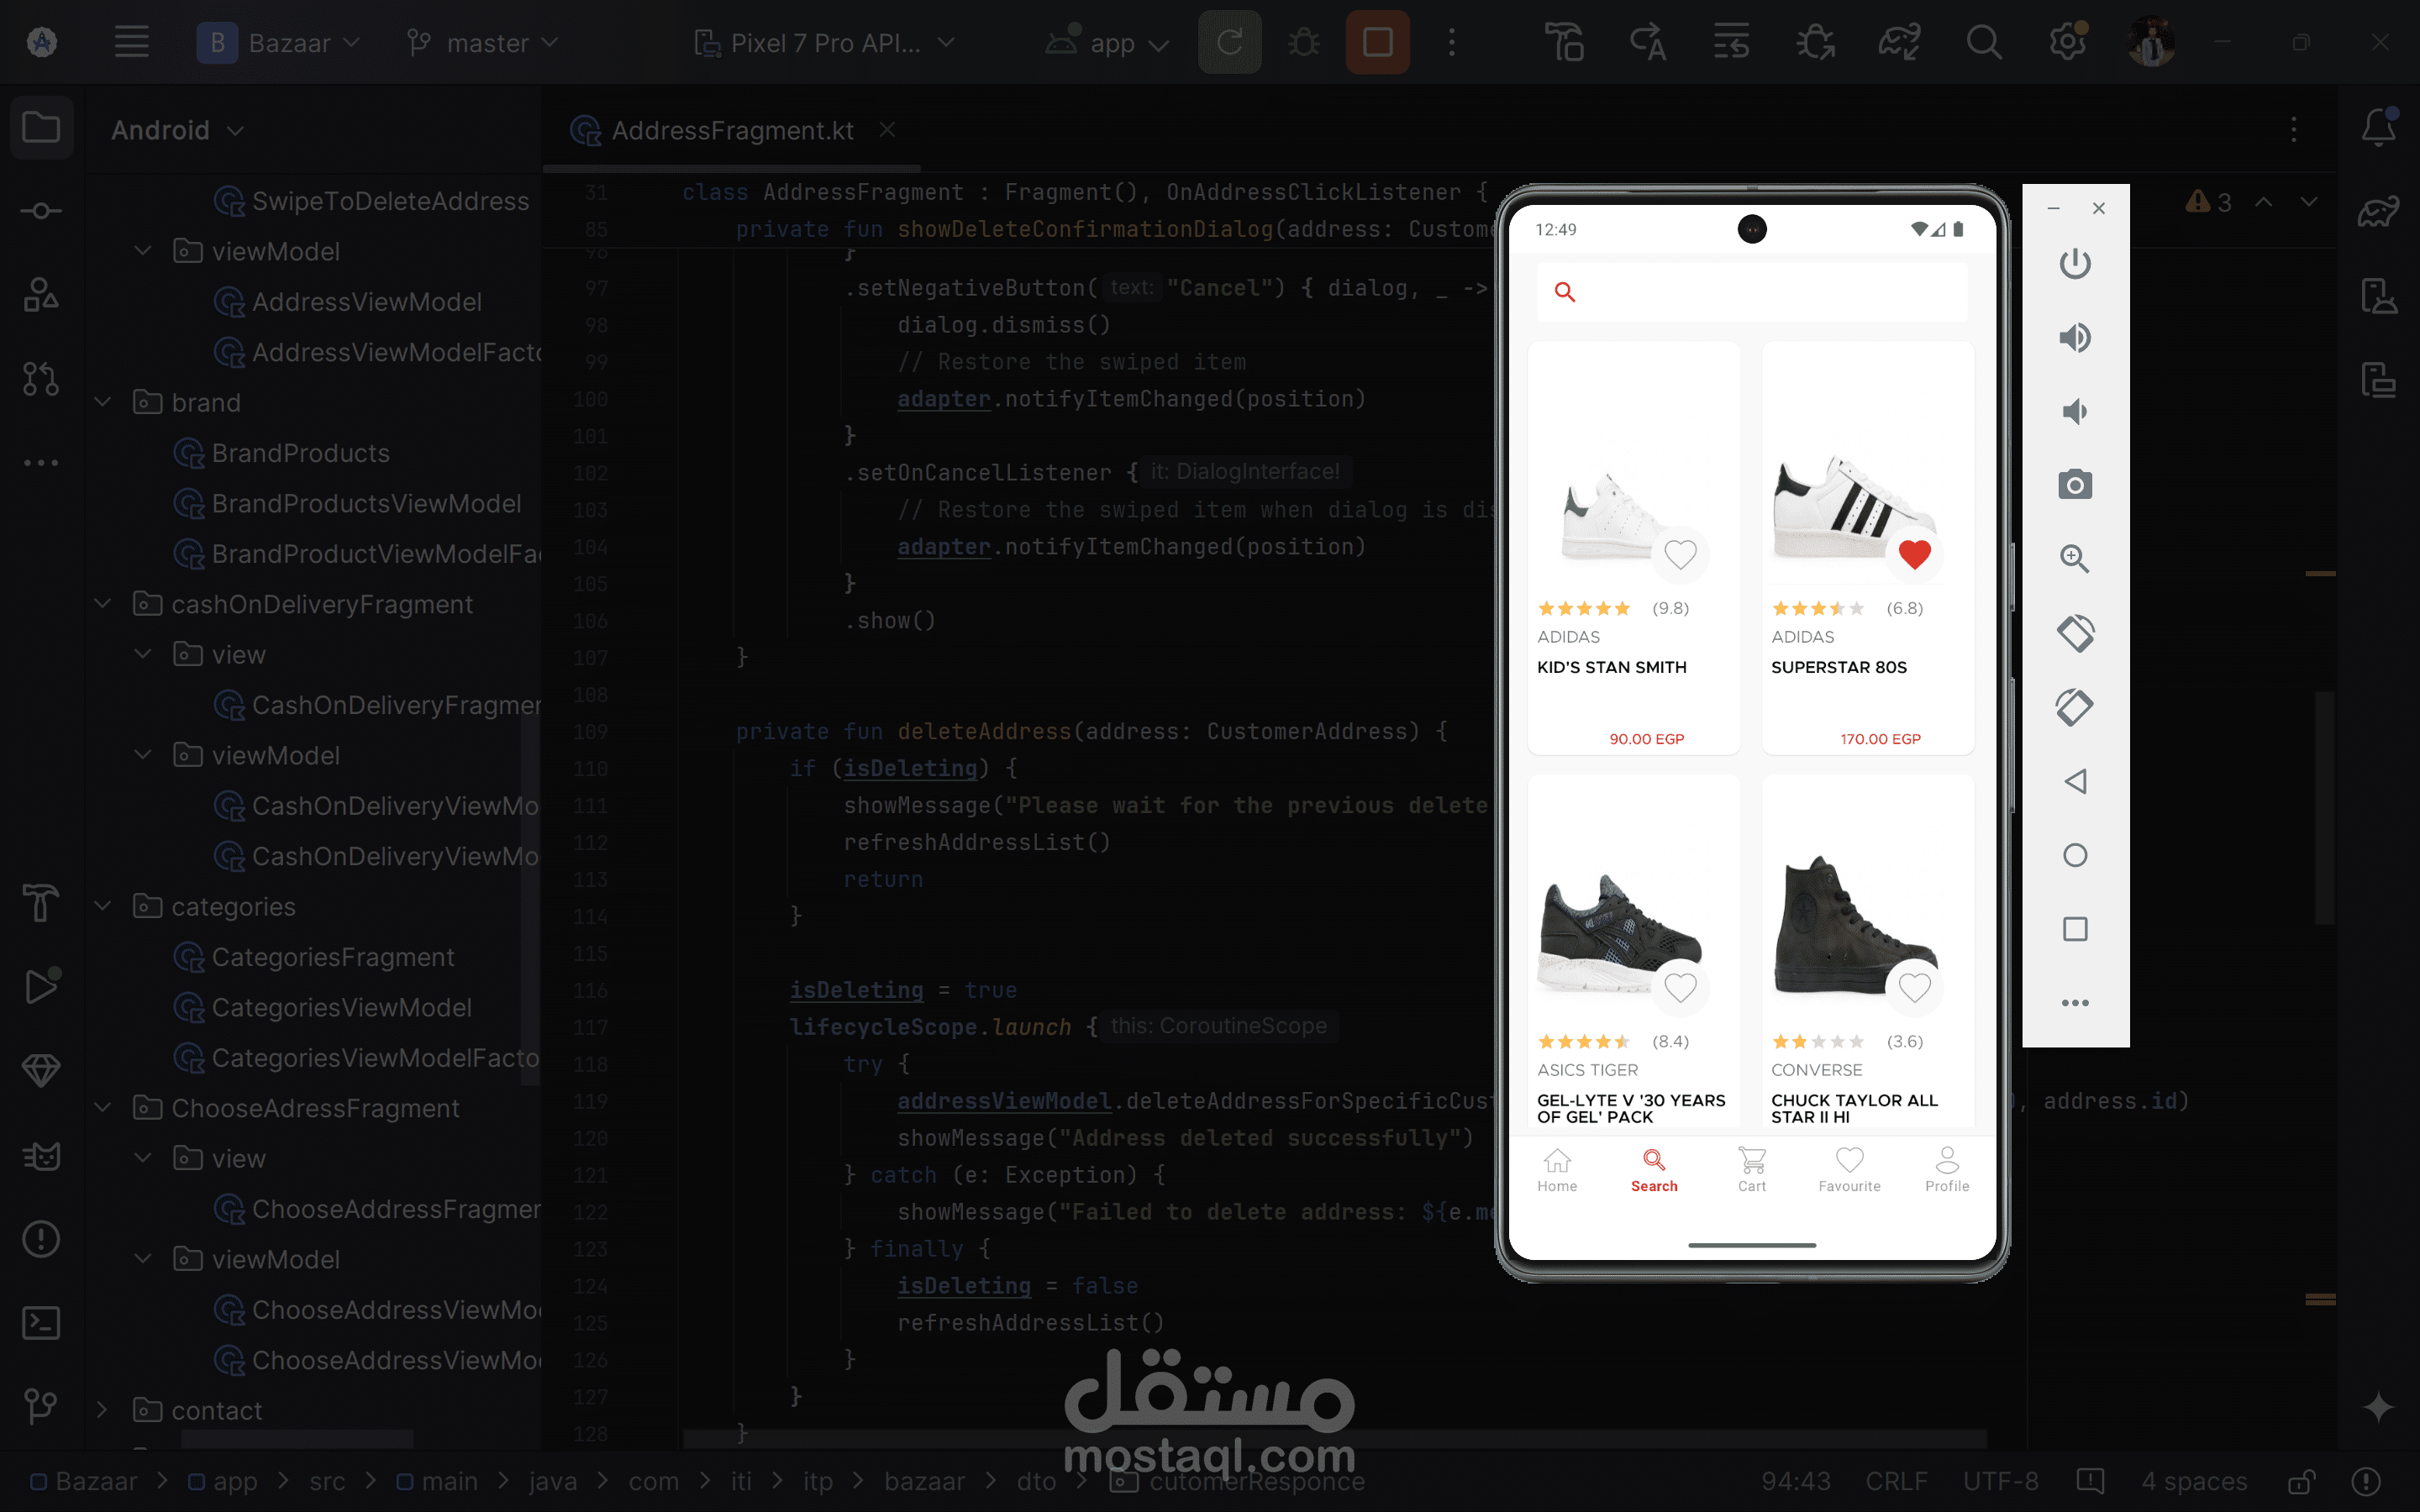
Task: Unfavorite the Superstar 80s red heart
Action: [x=1914, y=554]
